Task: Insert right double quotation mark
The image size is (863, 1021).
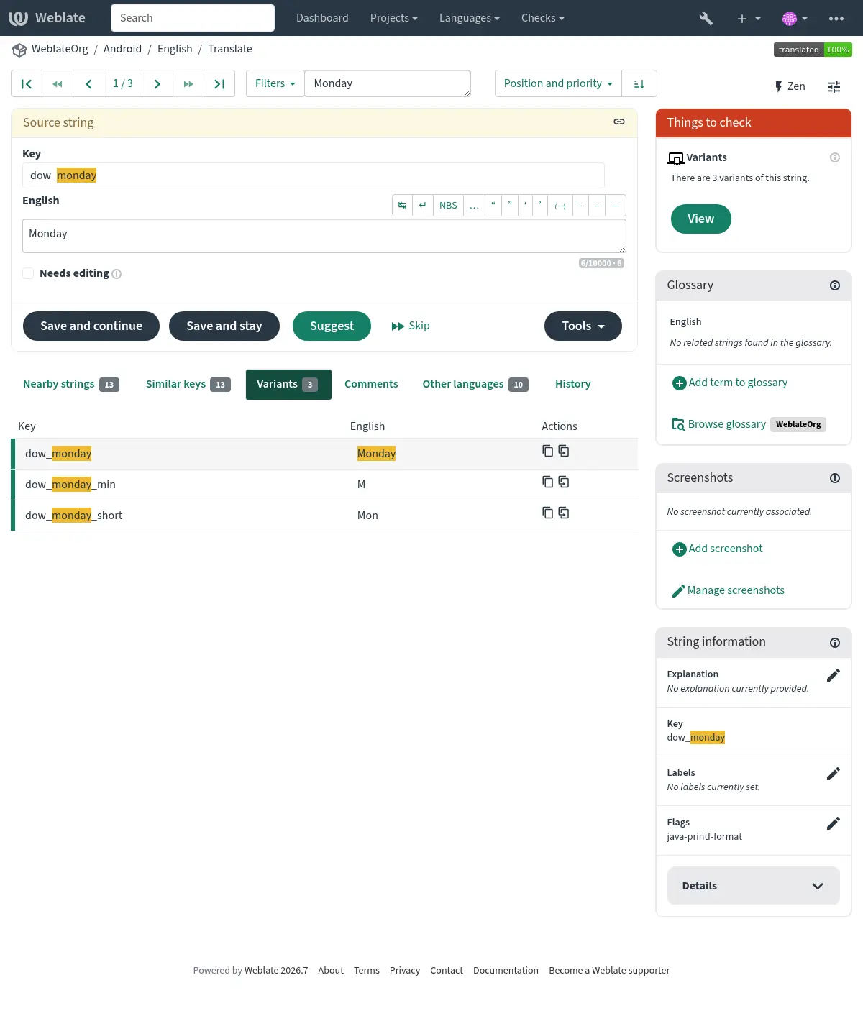Action: click(x=510, y=206)
